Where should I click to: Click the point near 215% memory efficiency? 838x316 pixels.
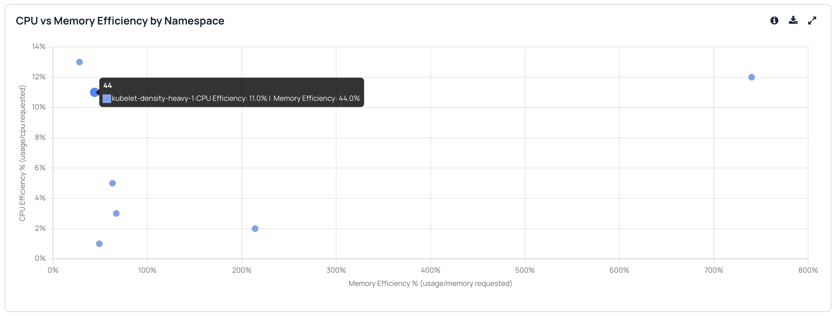coord(255,229)
